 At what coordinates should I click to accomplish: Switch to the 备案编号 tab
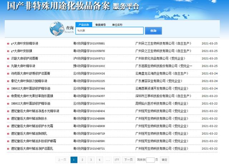tap(101, 25)
